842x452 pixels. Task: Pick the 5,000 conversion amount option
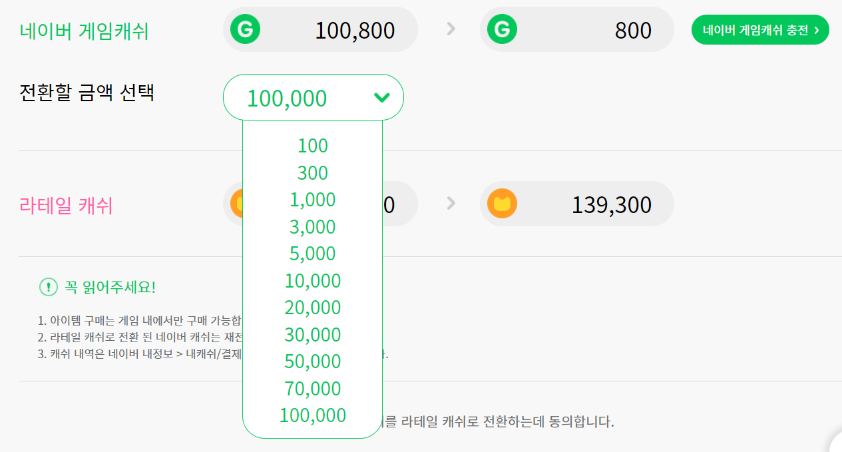313,254
